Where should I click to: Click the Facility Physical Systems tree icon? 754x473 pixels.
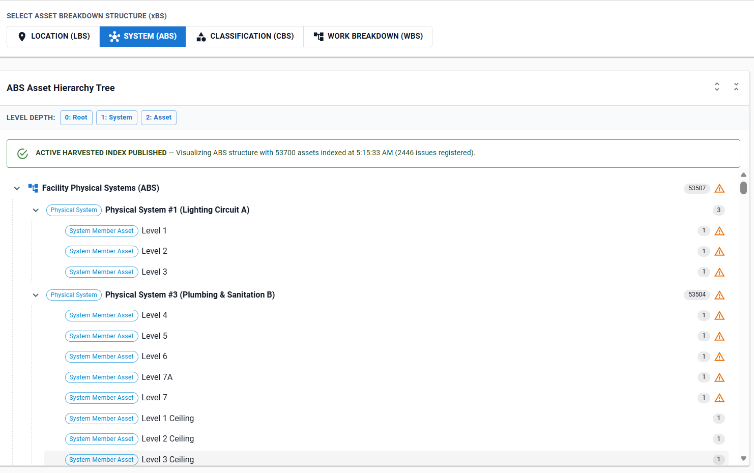[x=33, y=188]
